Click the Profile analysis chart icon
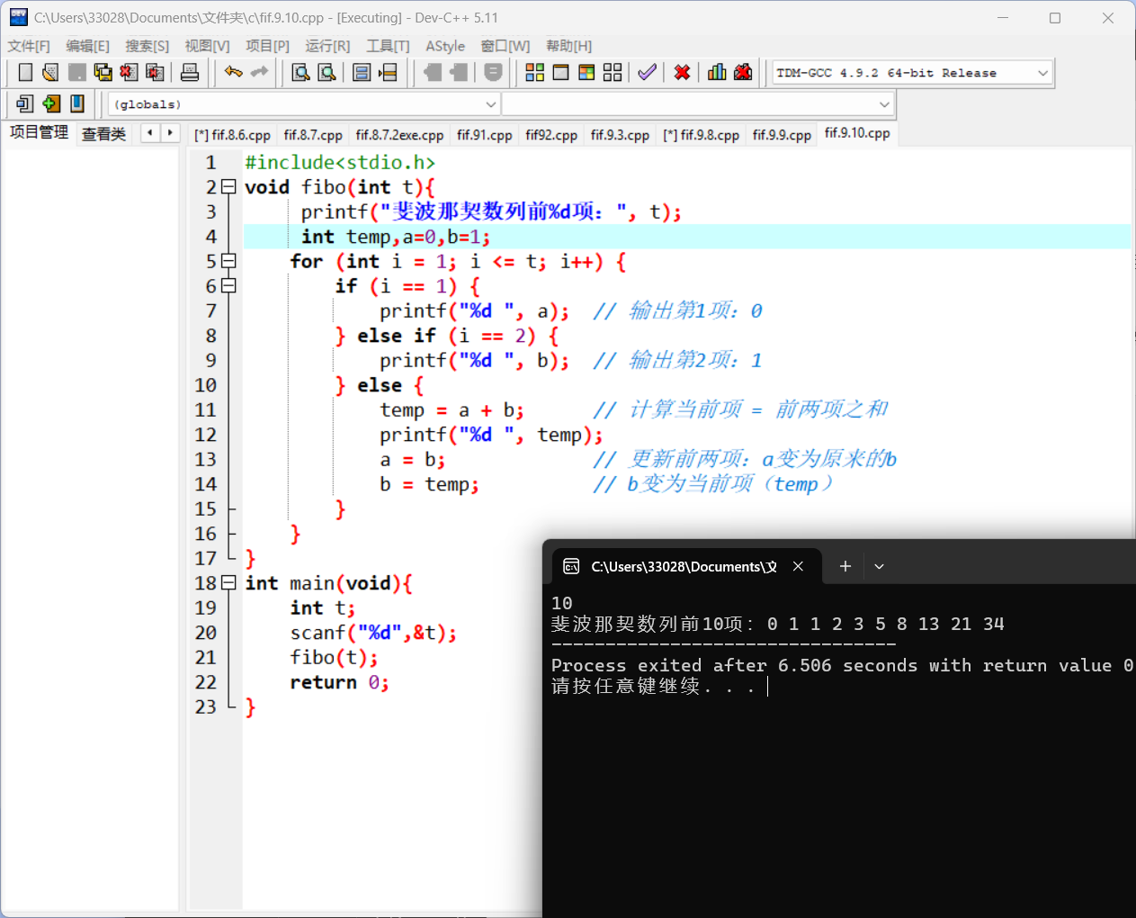The height and width of the screenshot is (918, 1136). tap(717, 73)
